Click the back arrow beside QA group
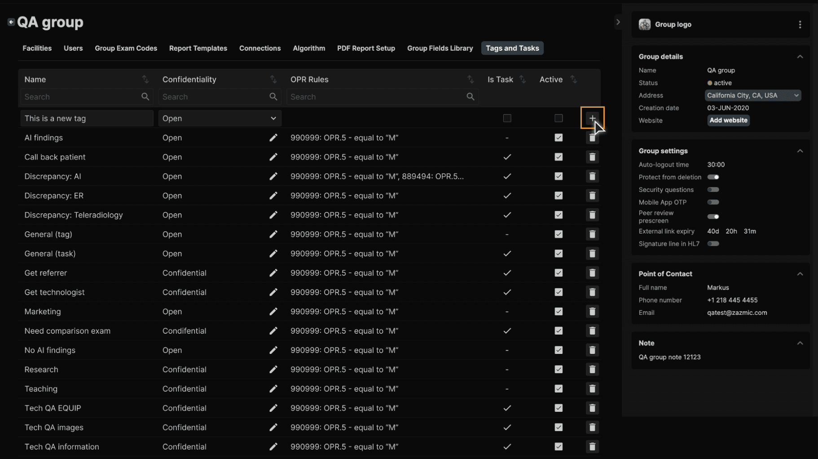Screen dimensions: 818x459 click(11, 22)
